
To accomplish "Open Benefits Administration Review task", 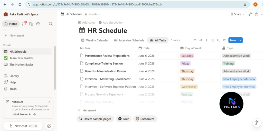I will [106, 71].
